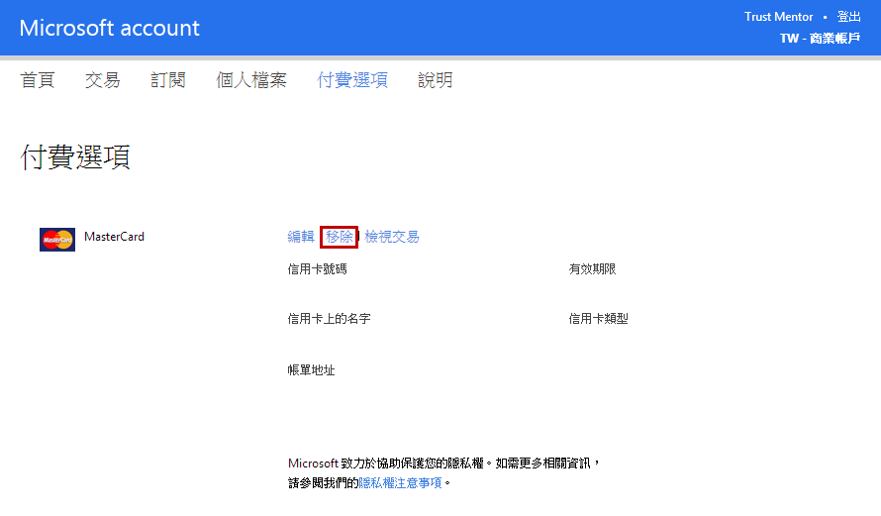Open the 首頁 home tab

point(38,80)
